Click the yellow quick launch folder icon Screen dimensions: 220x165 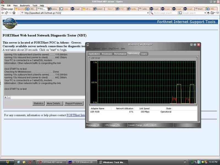coord(24,162)
